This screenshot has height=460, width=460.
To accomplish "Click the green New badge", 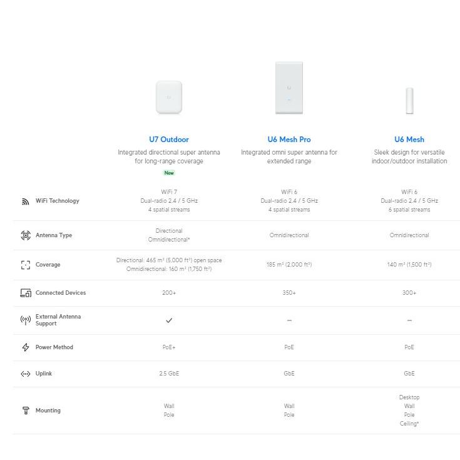I will click(169, 173).
